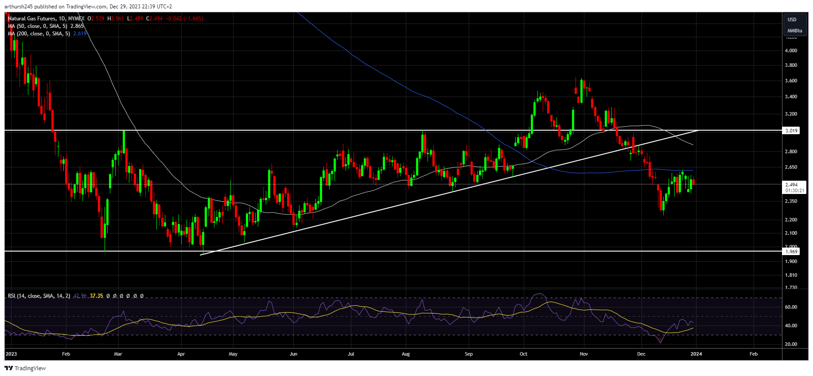Viewport: 813px width, 376px height.
Task: Click the TradingView logo icon
Action: [8, 368]
